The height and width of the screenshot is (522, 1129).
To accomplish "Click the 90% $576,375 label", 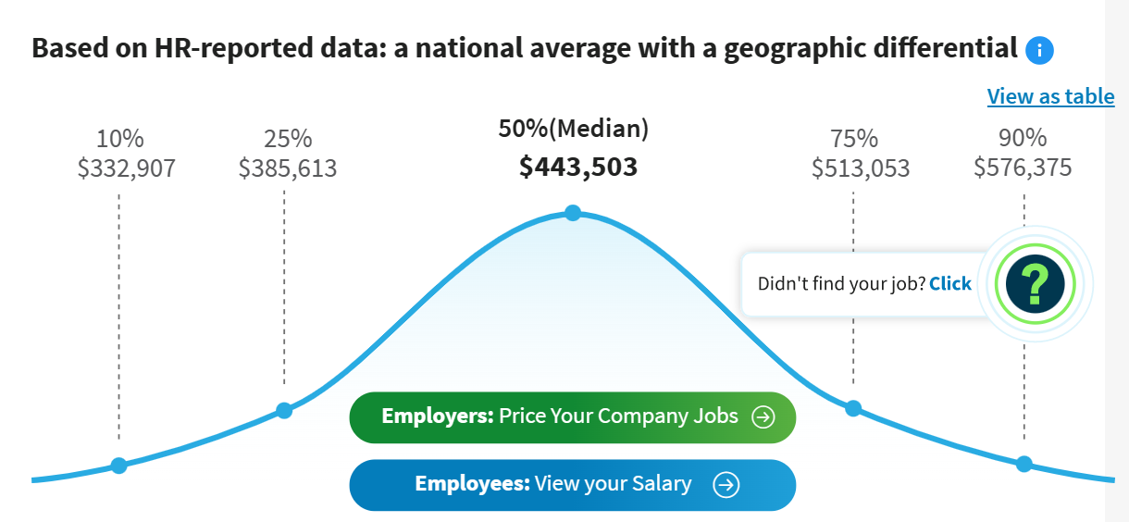I will [1023, 154].
